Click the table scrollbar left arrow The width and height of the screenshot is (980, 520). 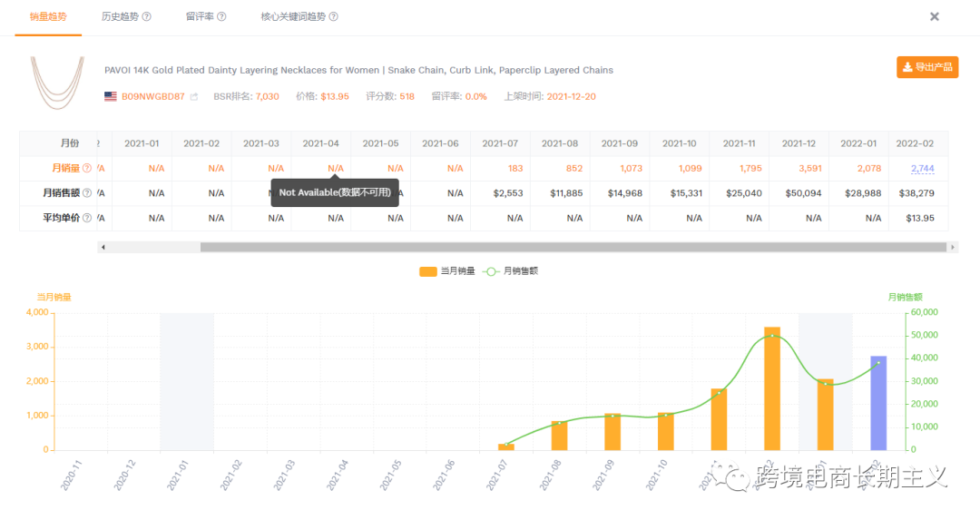[x=103, y=247]
